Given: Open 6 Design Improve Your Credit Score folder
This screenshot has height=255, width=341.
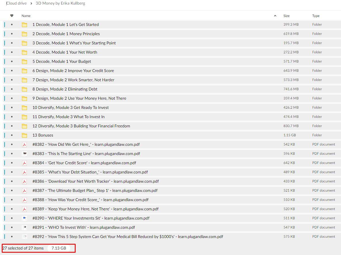Looking at the screenshot, I should coord(73,71).
